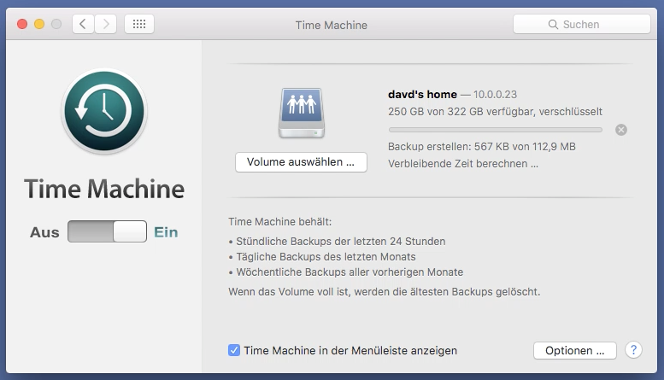This screenshot has height=380, width=664.
Task: Close the window with red button
Action: point(22,24)
